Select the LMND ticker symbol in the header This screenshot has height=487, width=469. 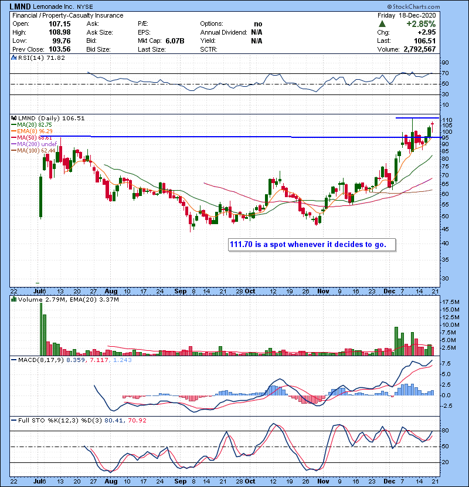coord(20,6)
